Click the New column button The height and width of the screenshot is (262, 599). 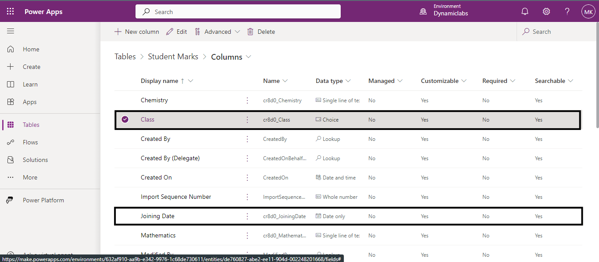tap(137, 32)
